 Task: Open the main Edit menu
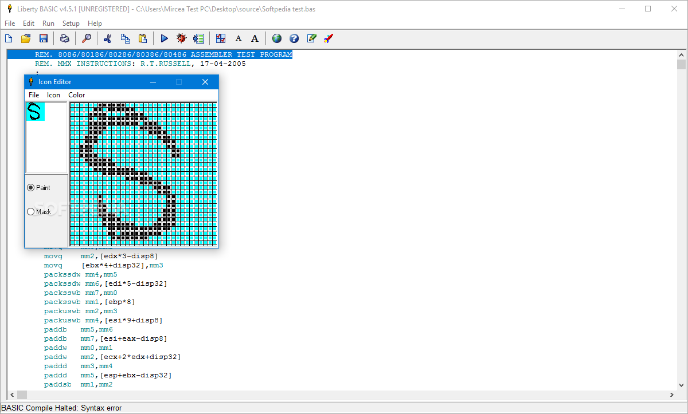point(29,23)
